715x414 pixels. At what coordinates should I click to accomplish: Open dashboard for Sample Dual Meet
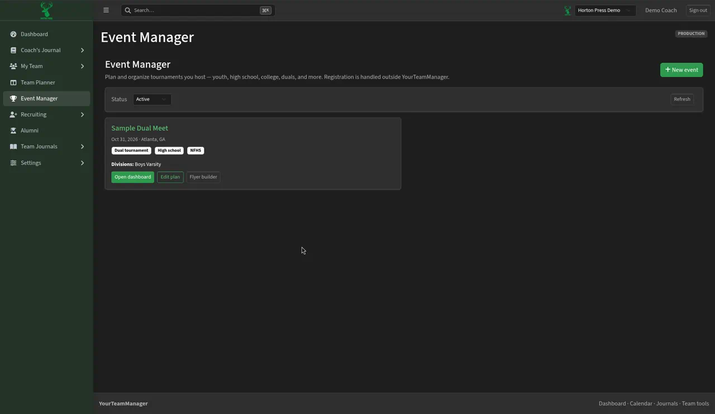[132, 177]
